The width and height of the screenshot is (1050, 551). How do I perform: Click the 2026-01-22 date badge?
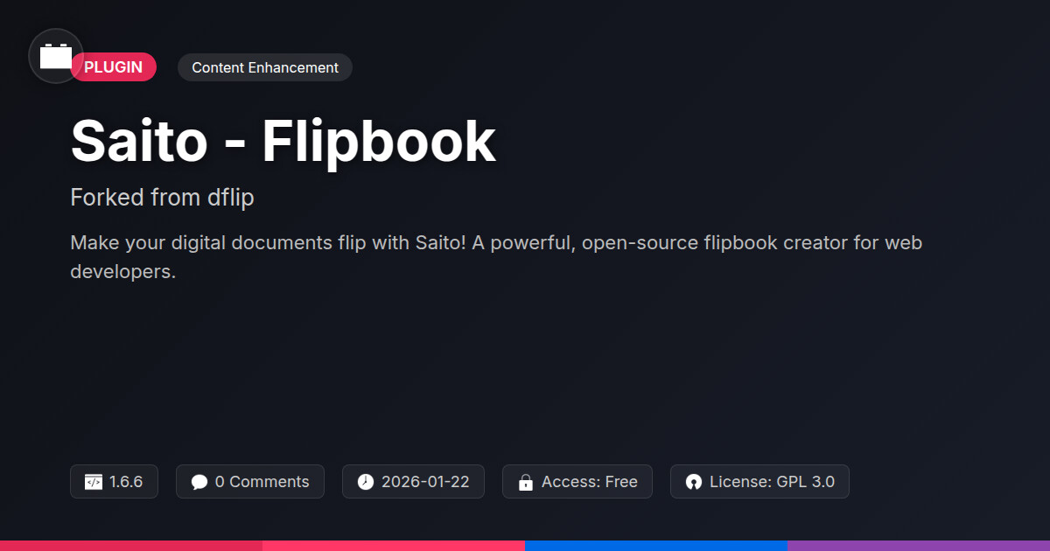pos(413,482)
